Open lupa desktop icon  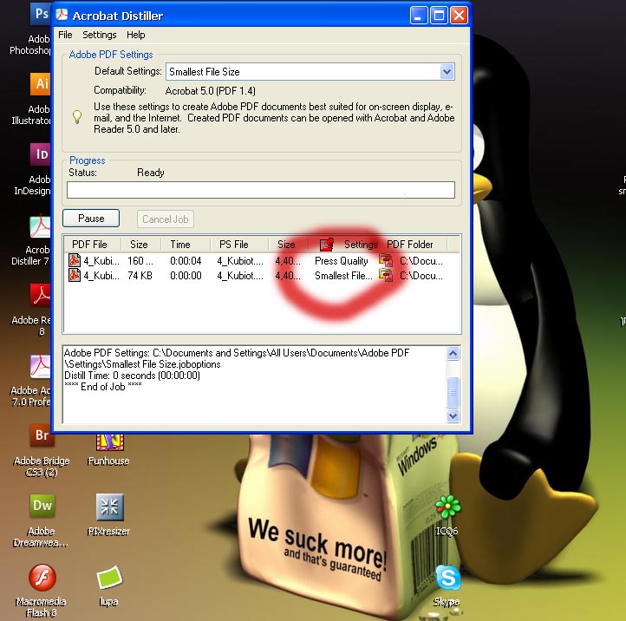(x=109, y=578)
